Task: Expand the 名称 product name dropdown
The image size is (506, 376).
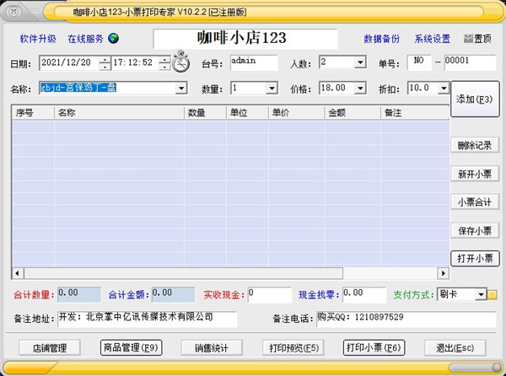Action: (x=180, y=88)
